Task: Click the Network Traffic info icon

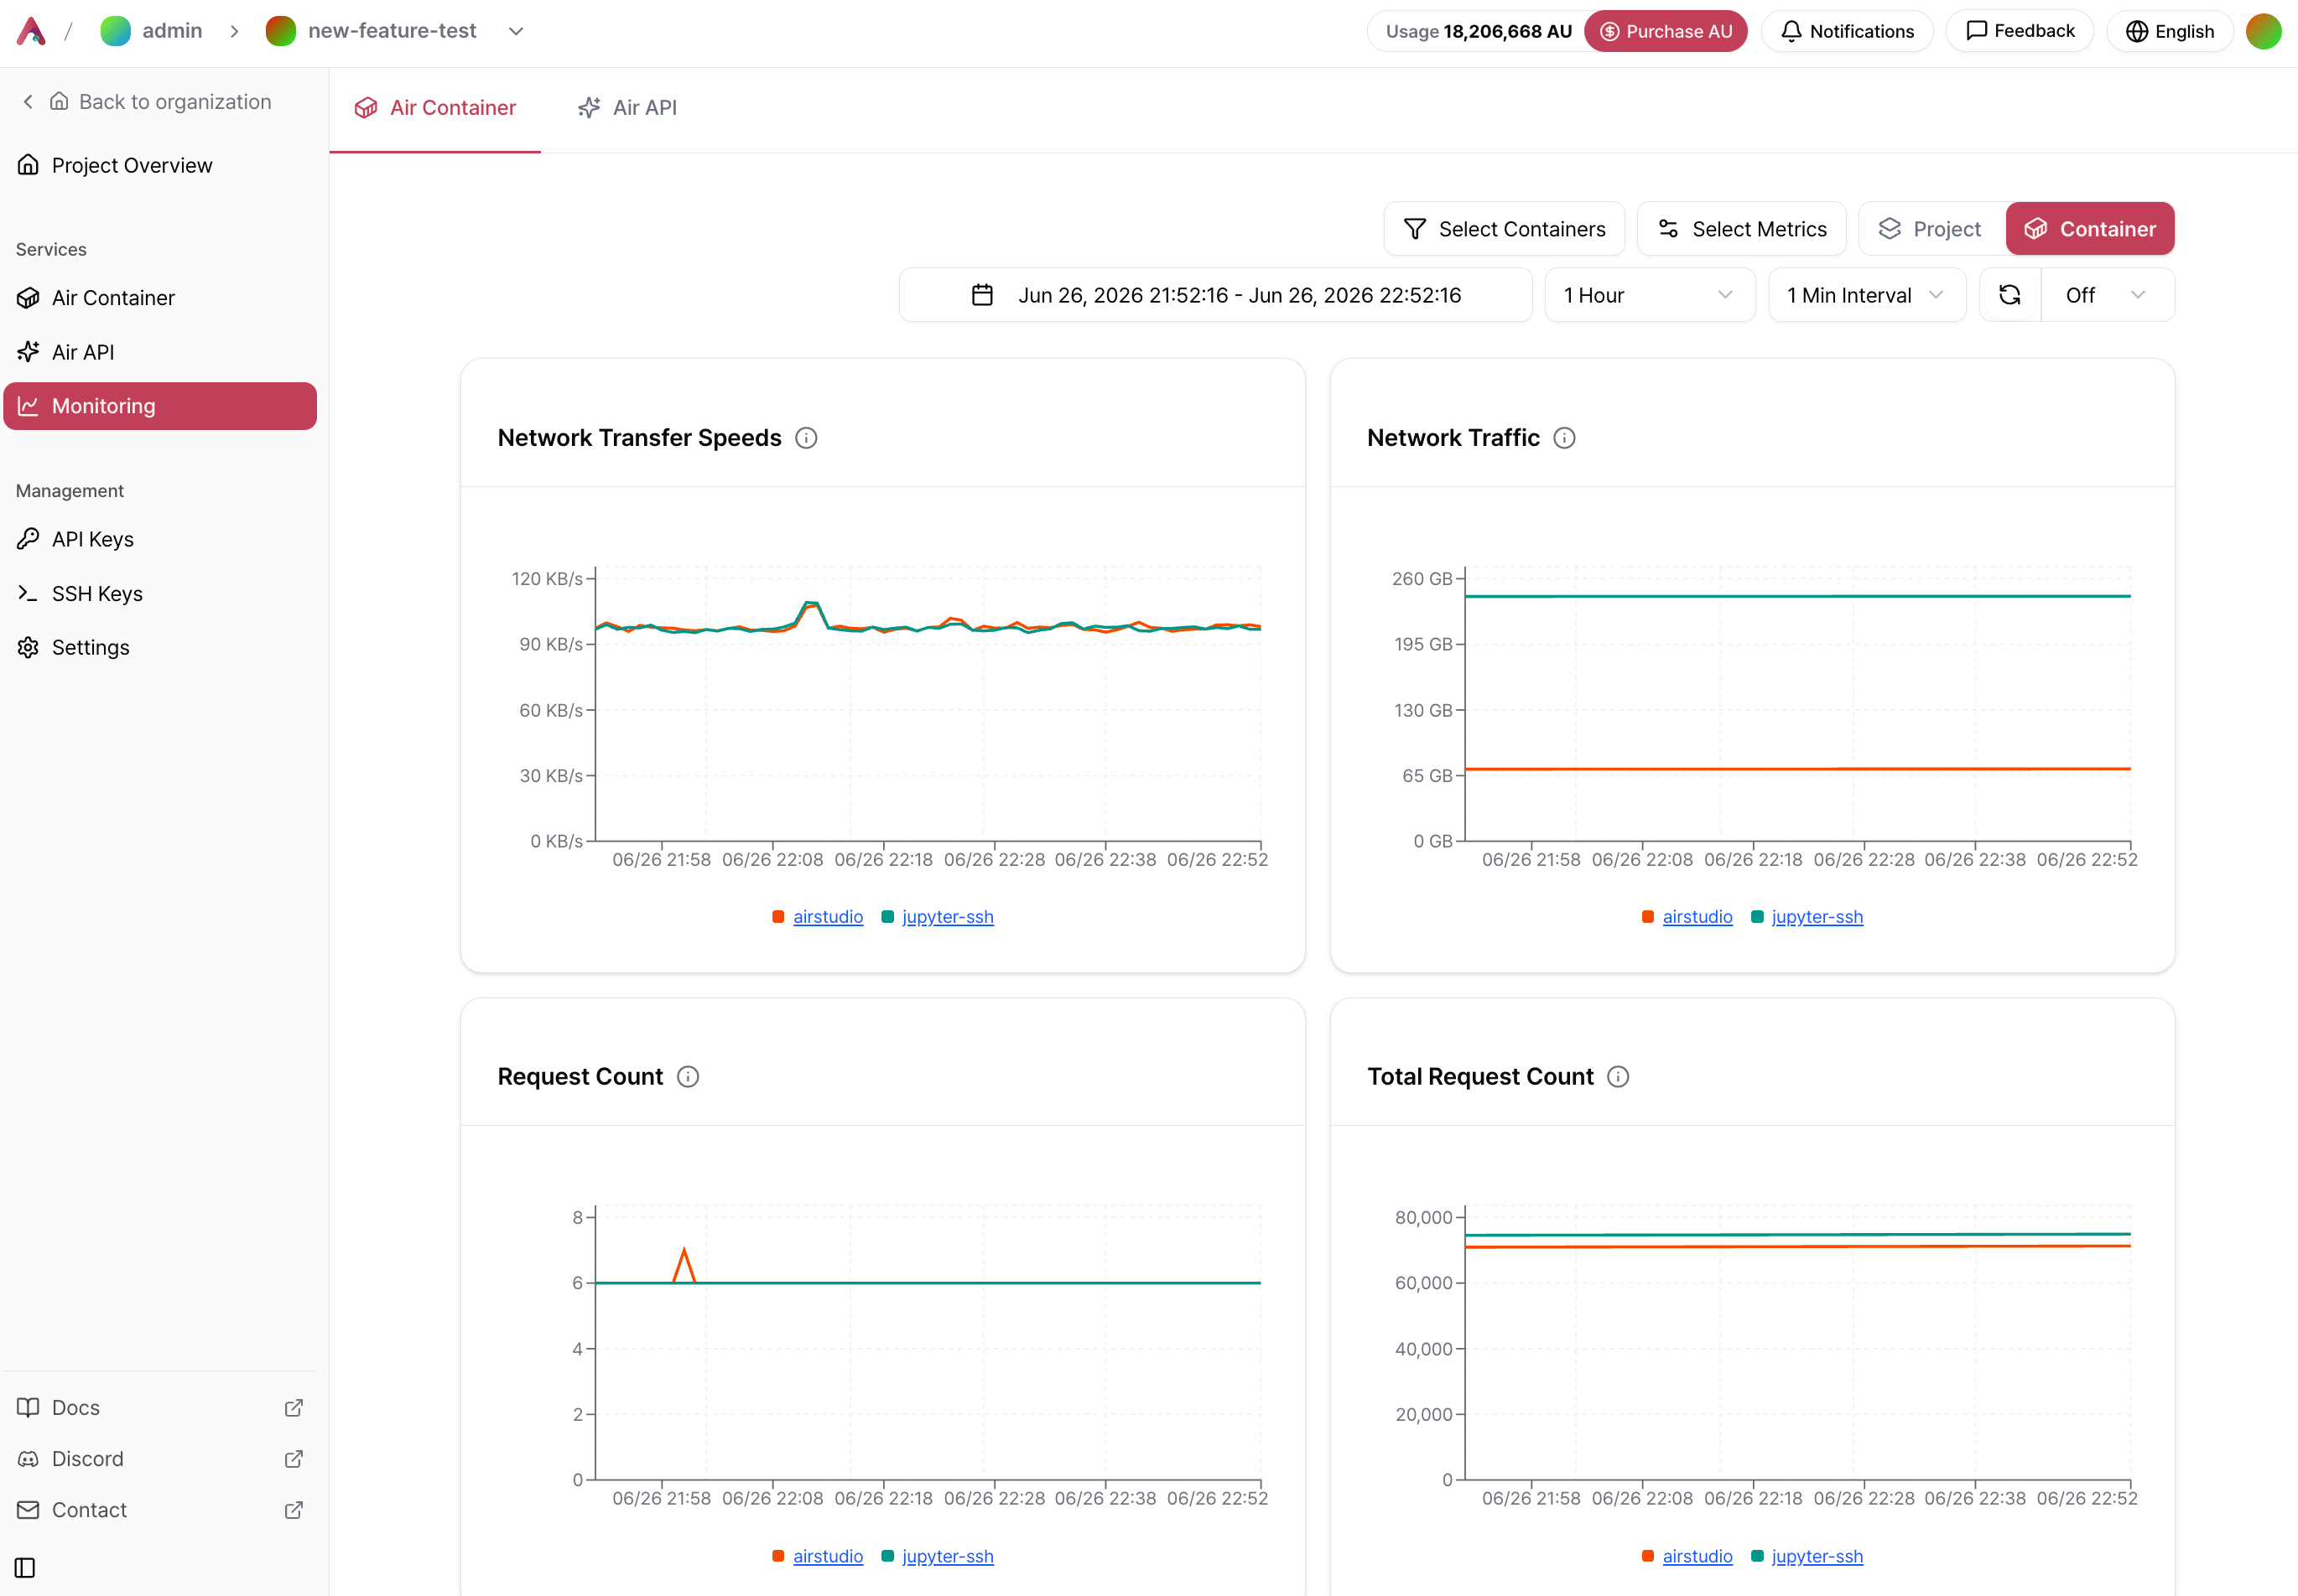Action: (x=1565, y=438)
